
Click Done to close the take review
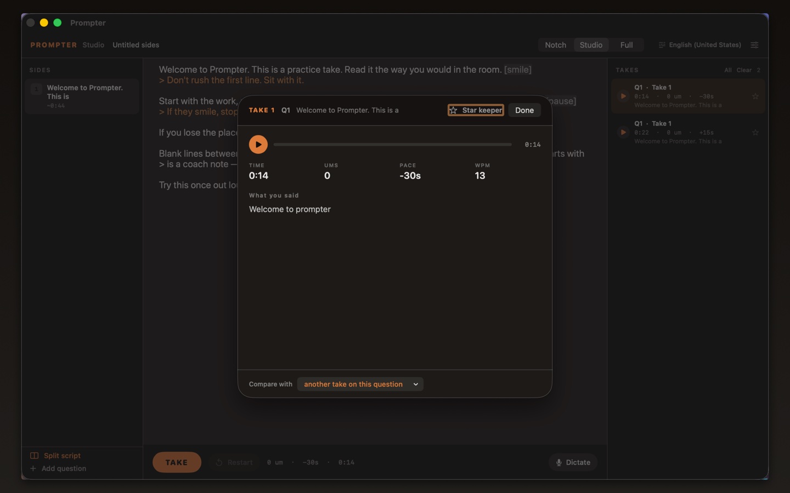point(524,110)
